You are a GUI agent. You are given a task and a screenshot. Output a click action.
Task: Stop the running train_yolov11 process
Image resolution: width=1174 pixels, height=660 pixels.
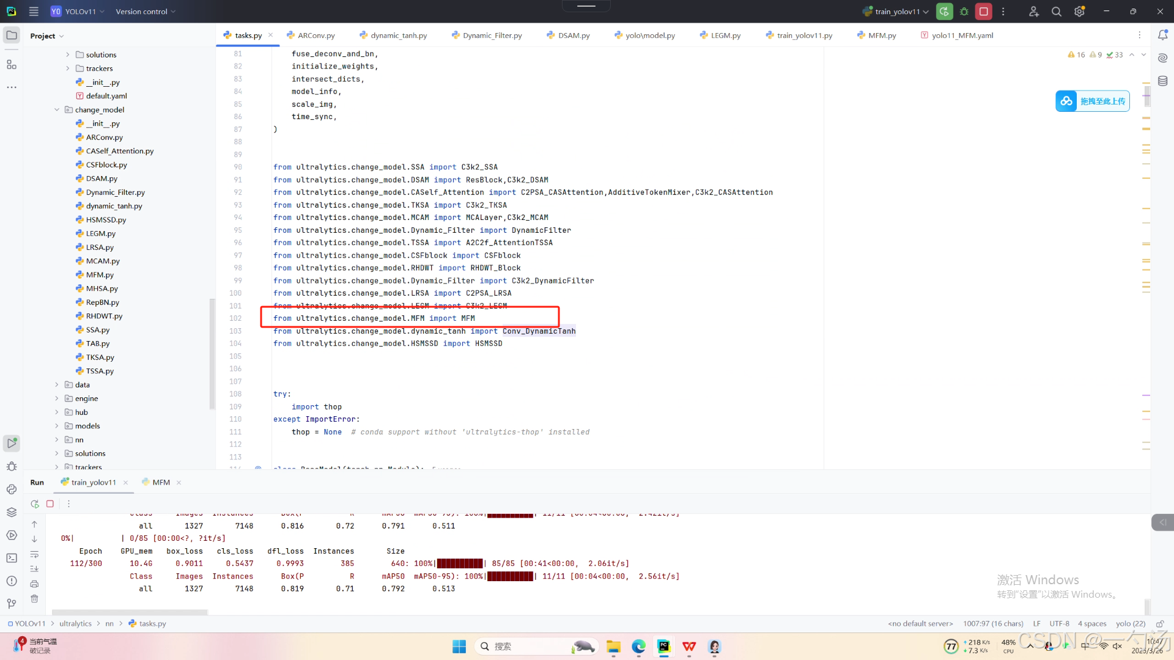(983, 12)
